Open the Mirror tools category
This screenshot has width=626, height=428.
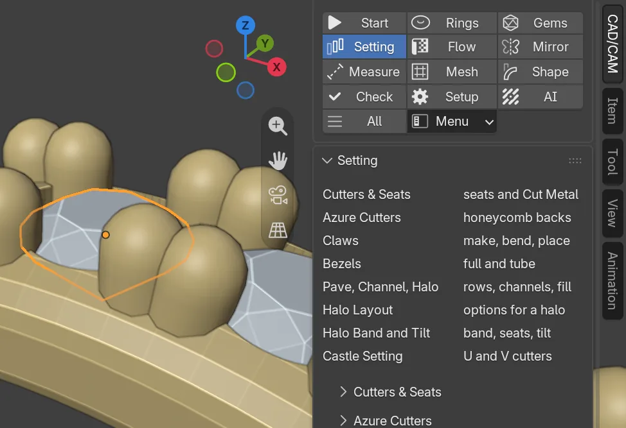(x=540, y=47)
